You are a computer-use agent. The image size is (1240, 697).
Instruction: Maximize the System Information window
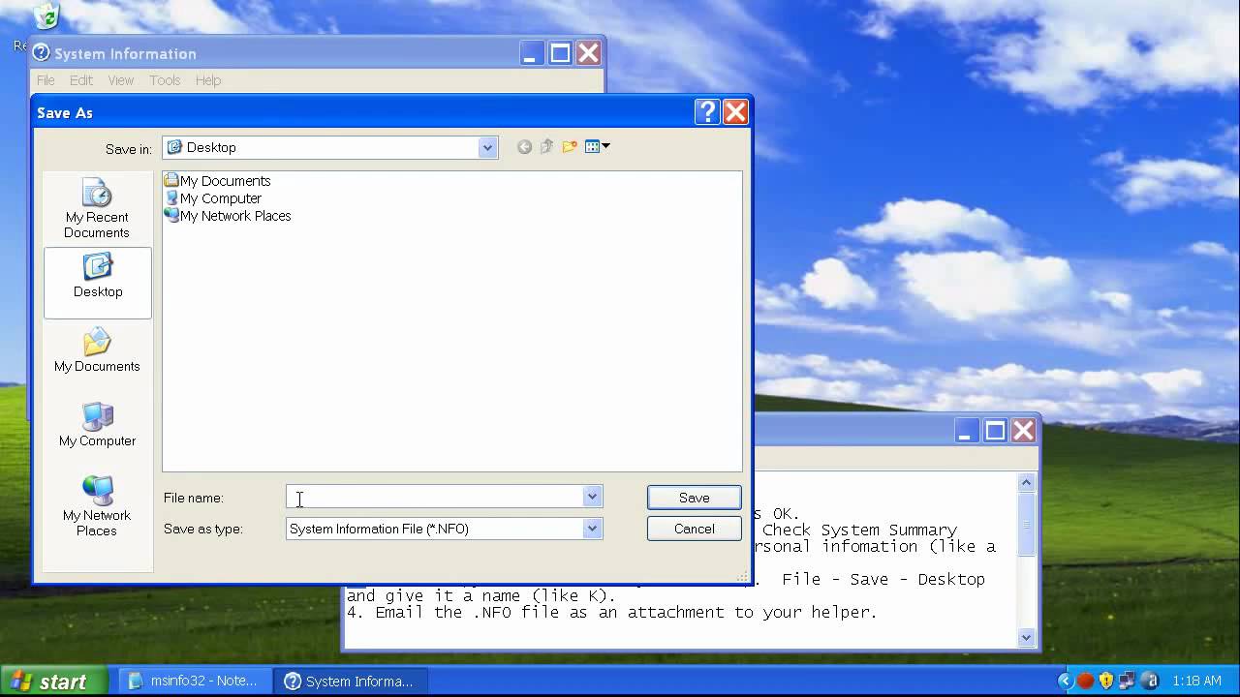tap(560, 53)
